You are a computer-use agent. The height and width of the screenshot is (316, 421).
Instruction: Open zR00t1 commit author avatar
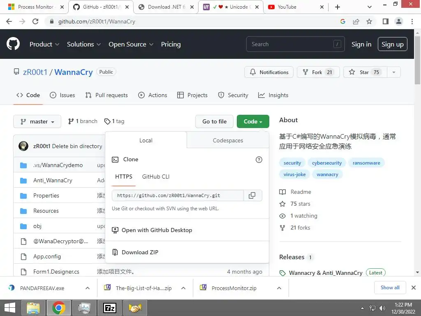tap(23, 146)
